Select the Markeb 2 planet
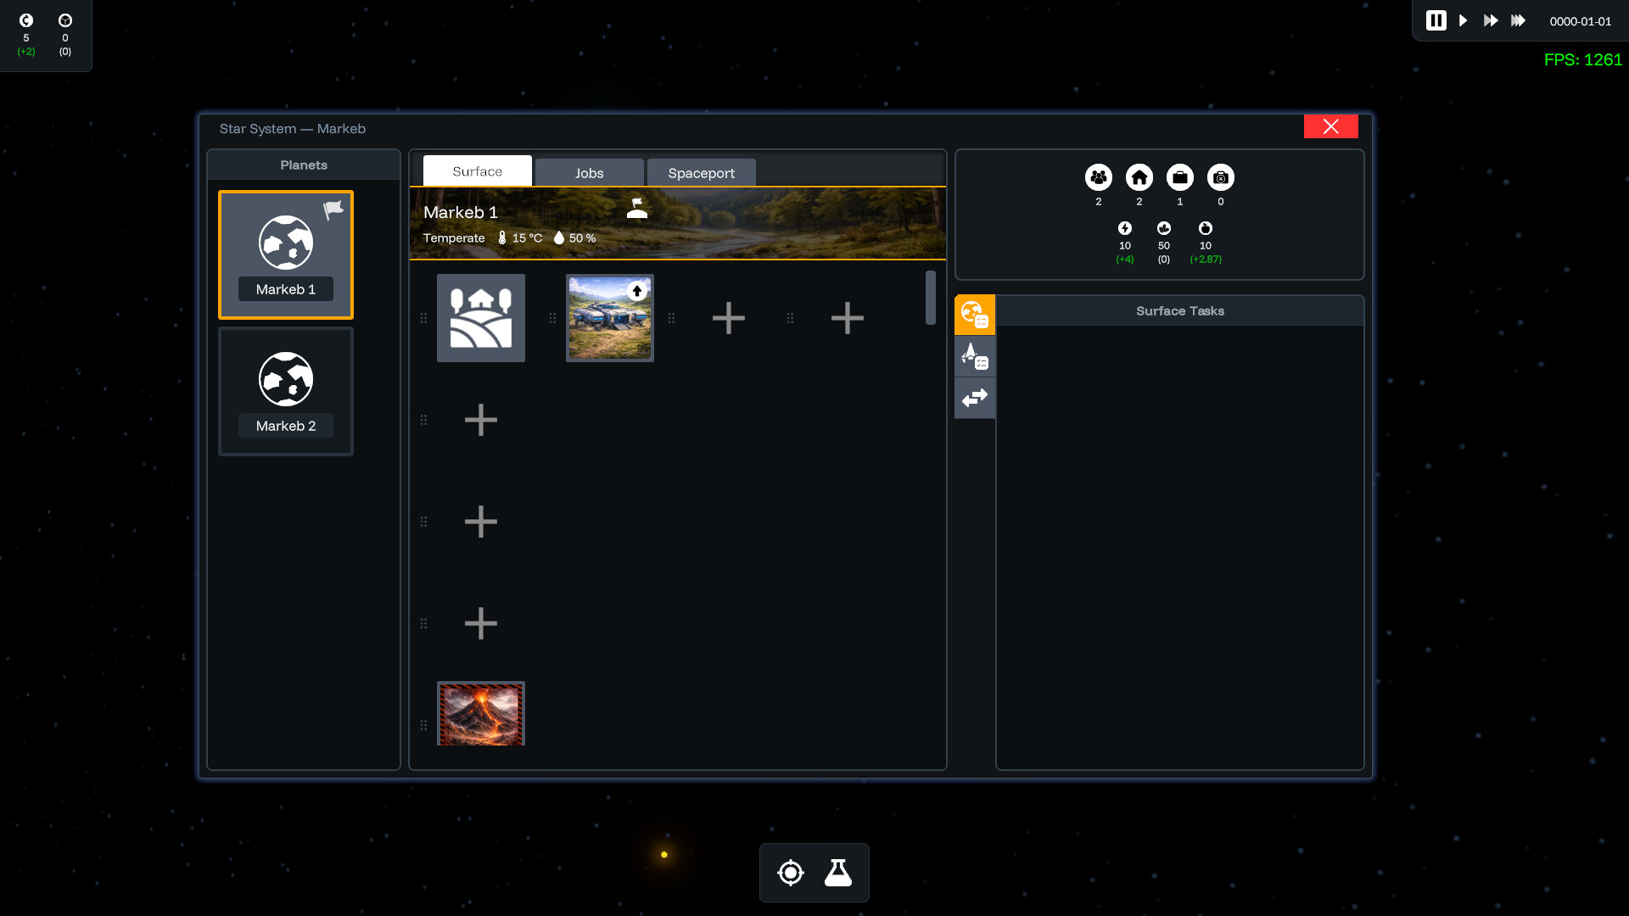Screen dimensions: 1629x916 click(285, 391)
